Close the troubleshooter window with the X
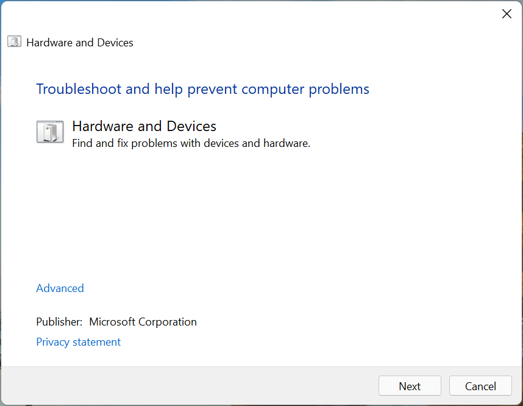Image resolution: width=523 pixels, height=406 pixels. (x=507, y=13)
